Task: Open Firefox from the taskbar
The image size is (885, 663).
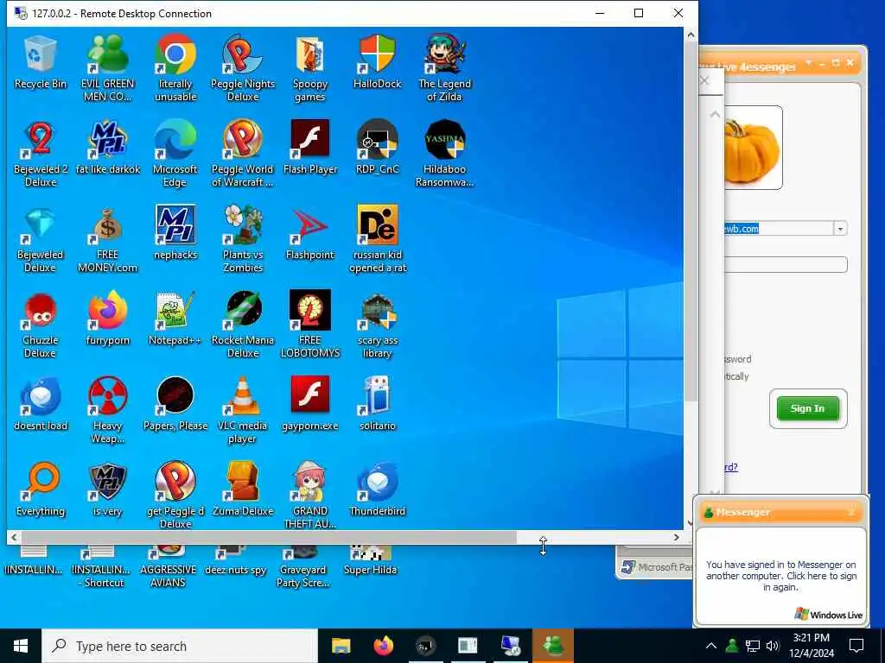Action: click(x=383, y=646)
